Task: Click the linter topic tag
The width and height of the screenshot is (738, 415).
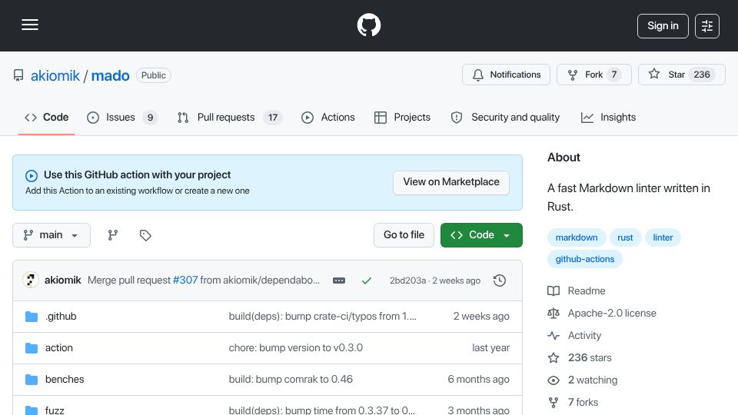Action: pyautogui.click(x=663, y=237)
